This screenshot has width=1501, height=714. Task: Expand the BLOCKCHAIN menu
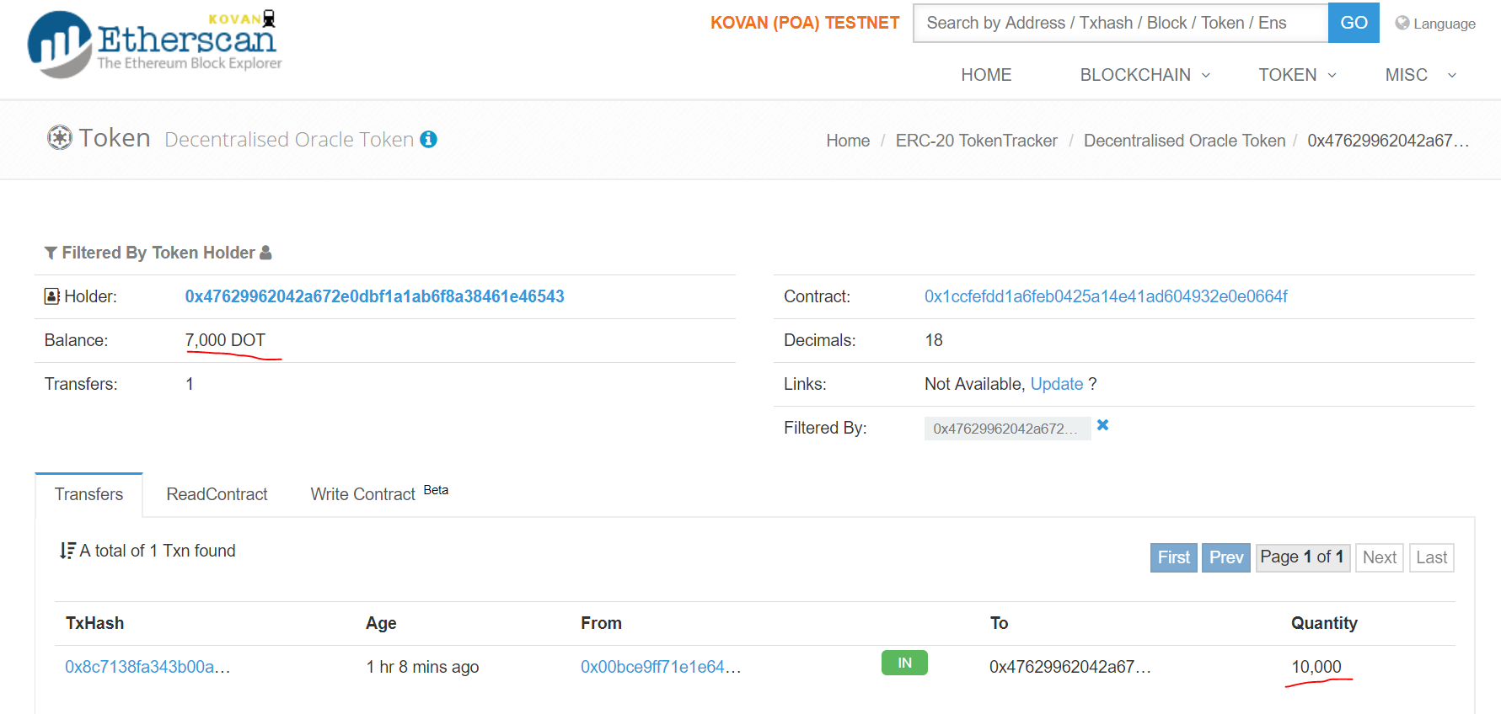[x=1145, y=75]
